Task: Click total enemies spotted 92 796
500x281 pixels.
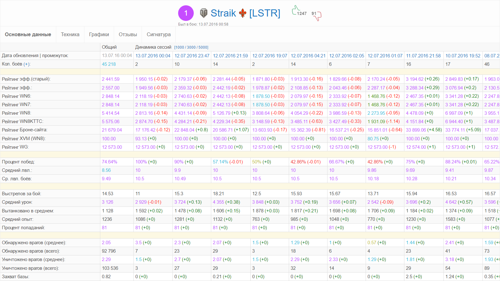Action: coord(109,251)
